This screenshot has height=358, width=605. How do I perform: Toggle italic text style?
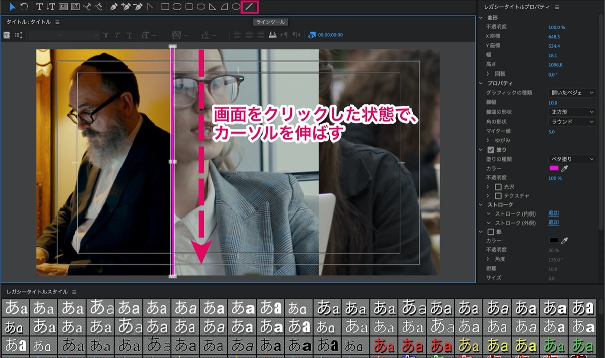(x=117, y=35)
